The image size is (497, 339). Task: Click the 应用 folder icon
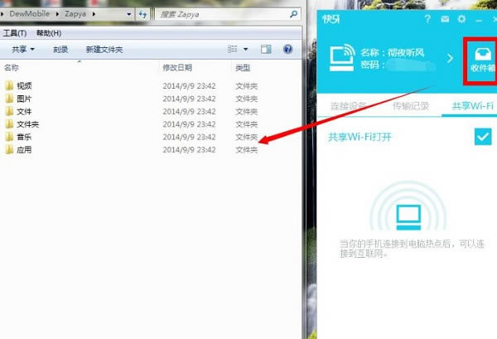click(9, 150)
